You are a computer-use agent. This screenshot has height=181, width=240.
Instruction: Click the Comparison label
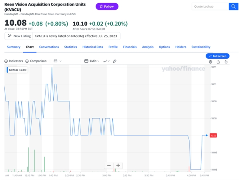click(x=38, y=61)
